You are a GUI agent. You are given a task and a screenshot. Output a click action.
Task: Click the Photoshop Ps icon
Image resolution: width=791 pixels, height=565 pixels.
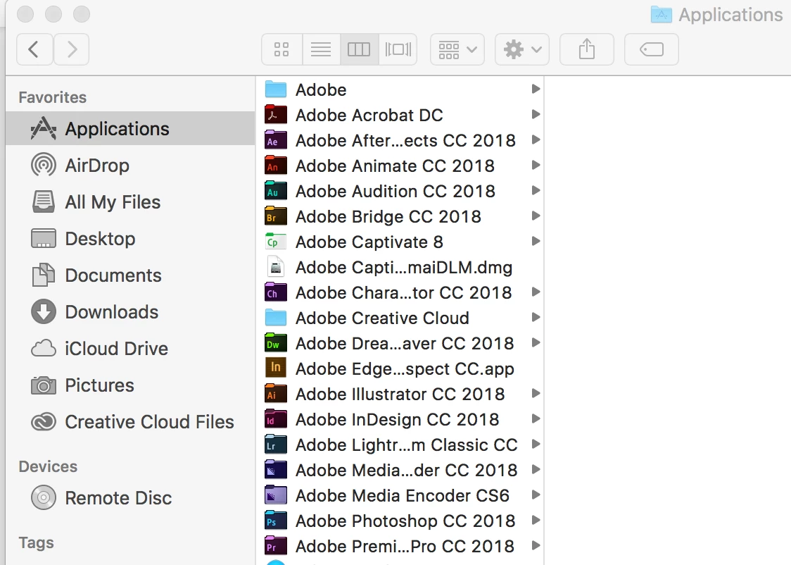point(276,521)
